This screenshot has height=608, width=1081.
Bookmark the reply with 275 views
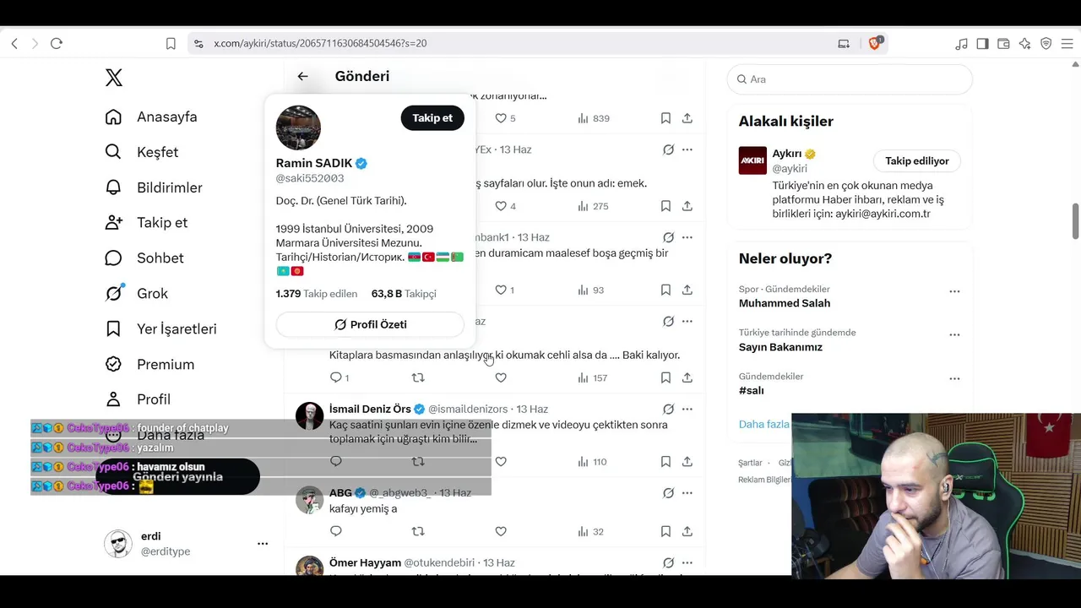tap(665, 206)
